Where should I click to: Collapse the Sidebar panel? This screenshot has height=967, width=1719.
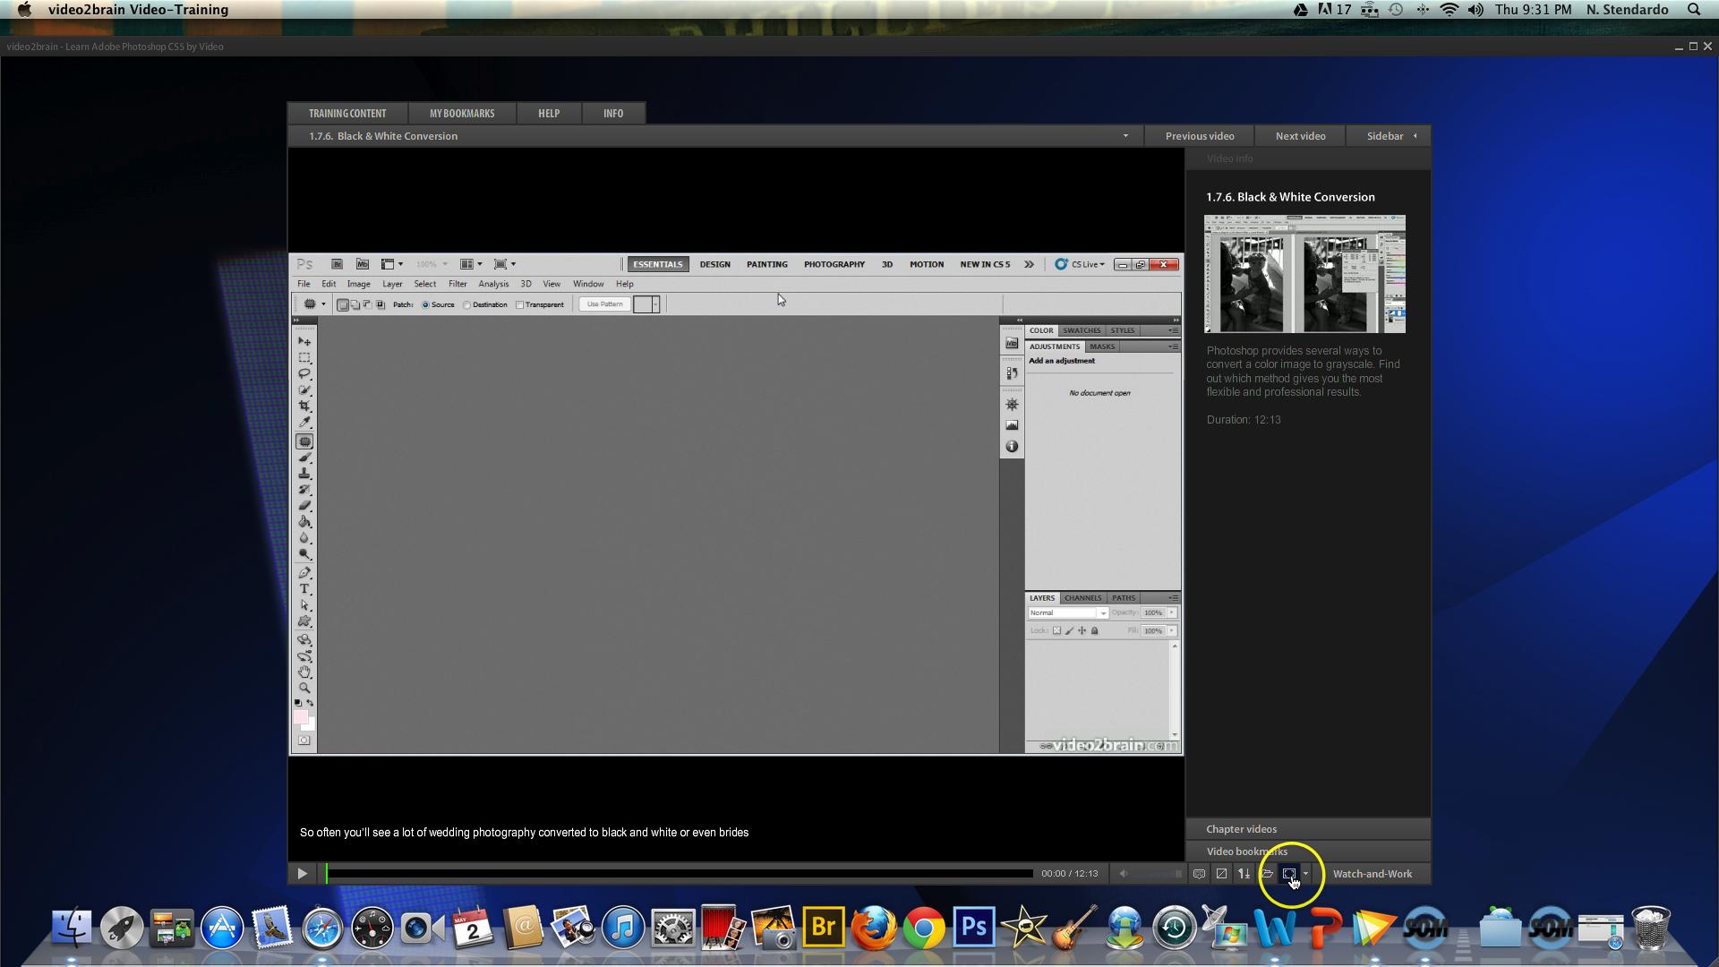point(1390,136)
